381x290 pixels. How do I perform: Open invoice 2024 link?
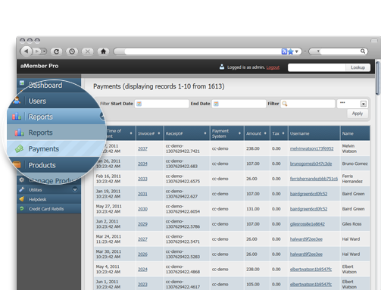click(x=142, y=270)
